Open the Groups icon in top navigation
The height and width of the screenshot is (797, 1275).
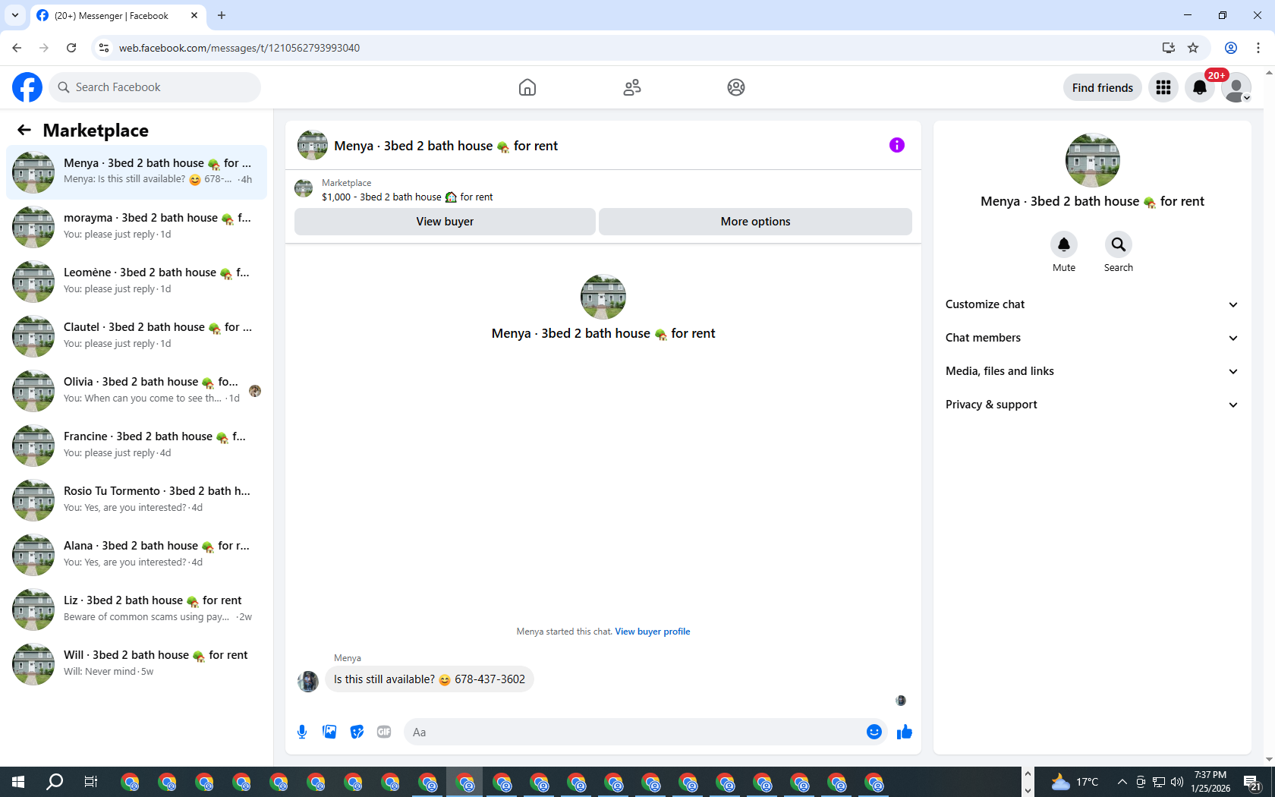click(x=736, y=87)
